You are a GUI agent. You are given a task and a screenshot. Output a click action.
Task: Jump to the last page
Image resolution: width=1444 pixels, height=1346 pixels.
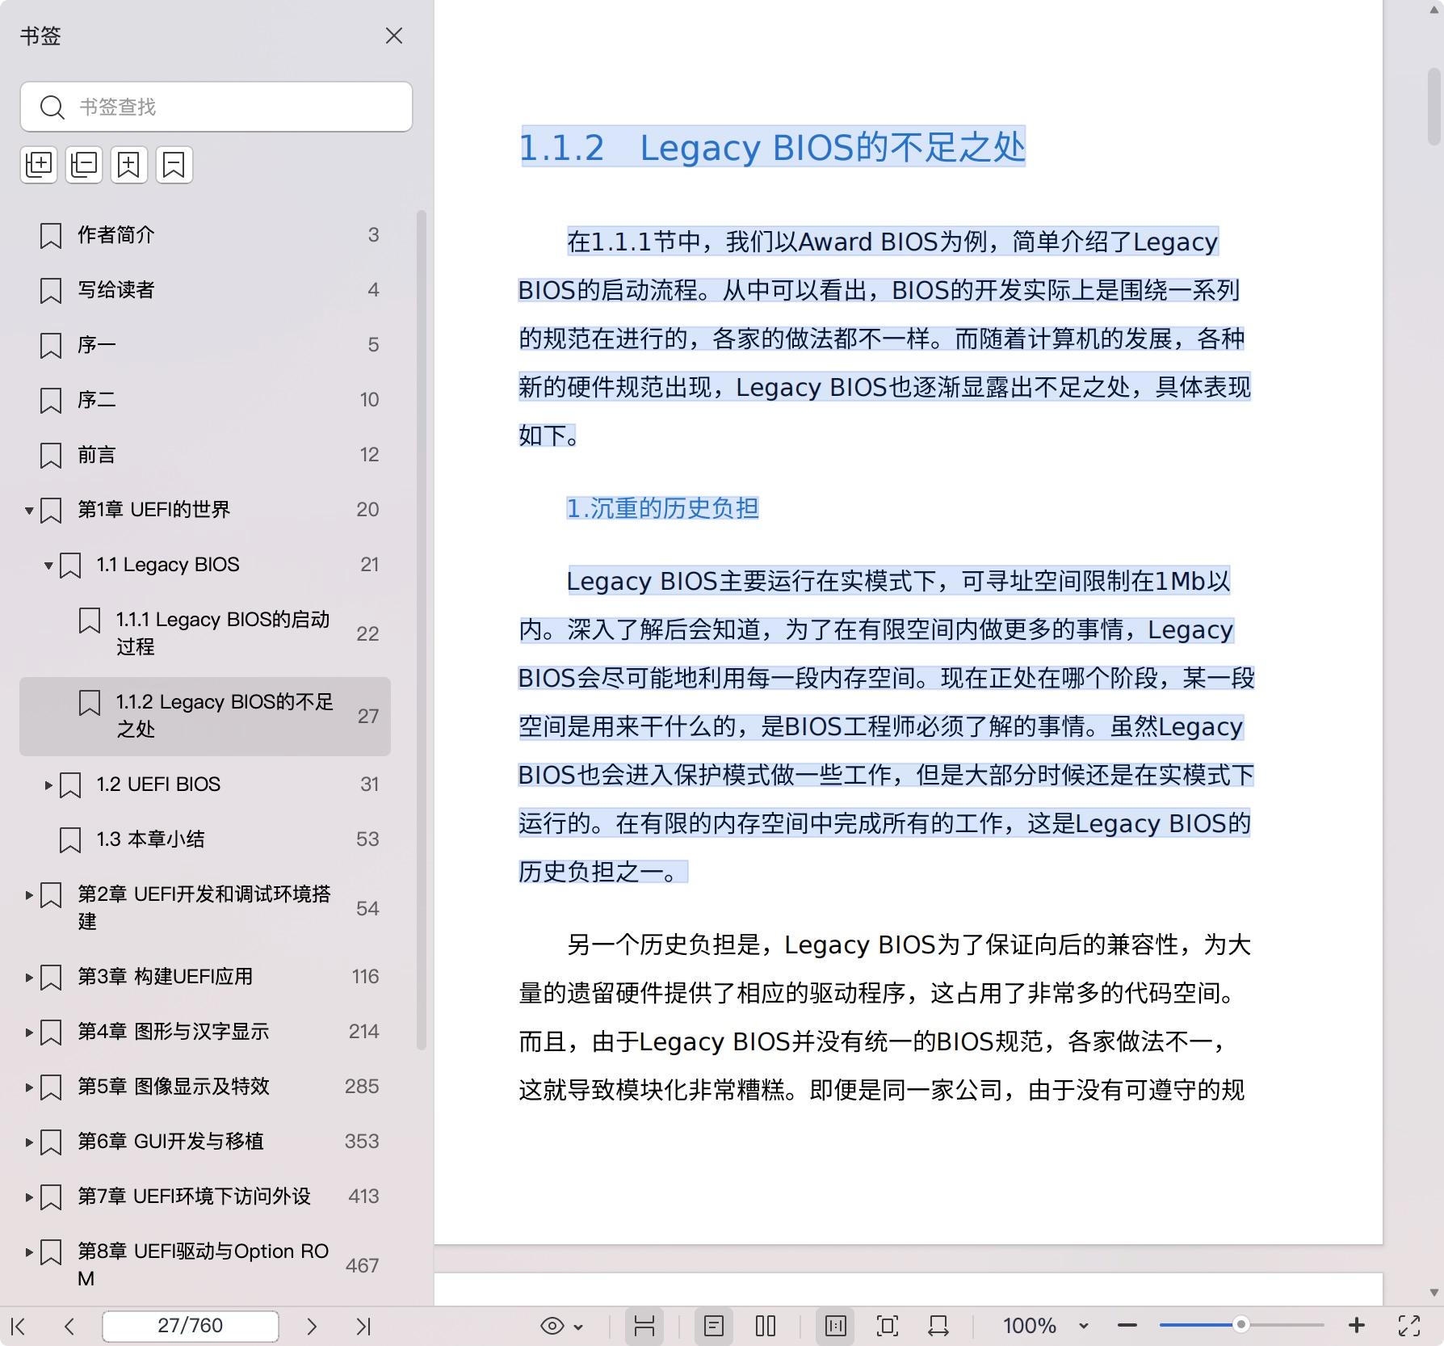point(363,1326)
